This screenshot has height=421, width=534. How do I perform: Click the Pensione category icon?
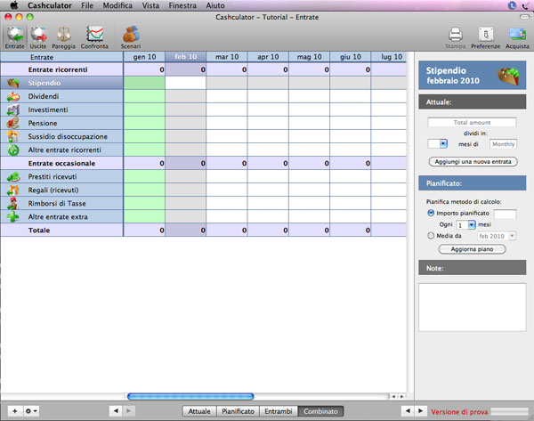tap(13, 123)
